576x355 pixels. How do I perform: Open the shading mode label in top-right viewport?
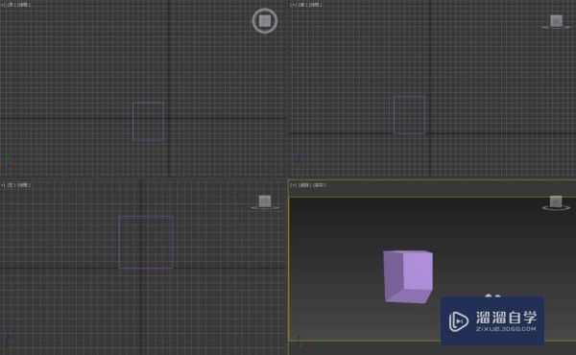[316, 5]
